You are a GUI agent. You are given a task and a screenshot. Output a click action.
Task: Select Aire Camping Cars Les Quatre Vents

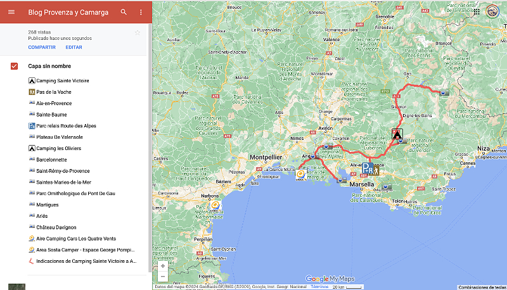click(76, 239)
